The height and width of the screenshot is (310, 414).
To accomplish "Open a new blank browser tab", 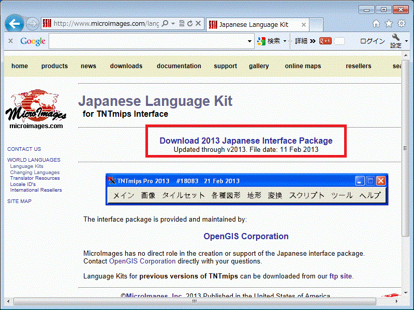I will pyautogui.click(x=316, y=25).
